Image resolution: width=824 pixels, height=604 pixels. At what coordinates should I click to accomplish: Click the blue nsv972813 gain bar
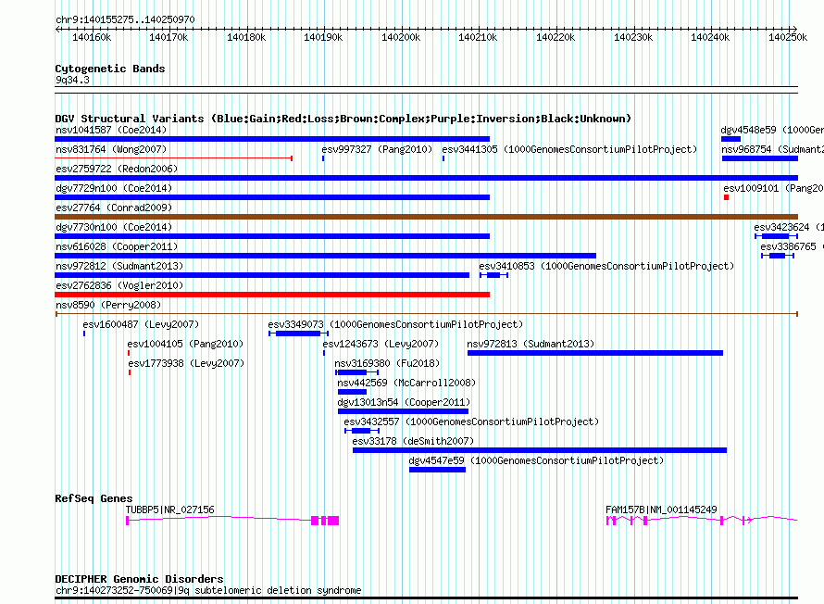[595, 353]
